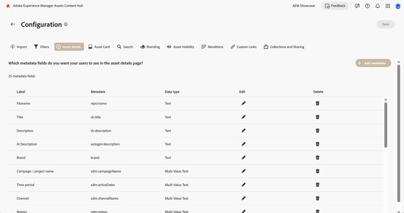The image size is (404, 213).
Task: Open the user profile avatar
Action: 398,6
